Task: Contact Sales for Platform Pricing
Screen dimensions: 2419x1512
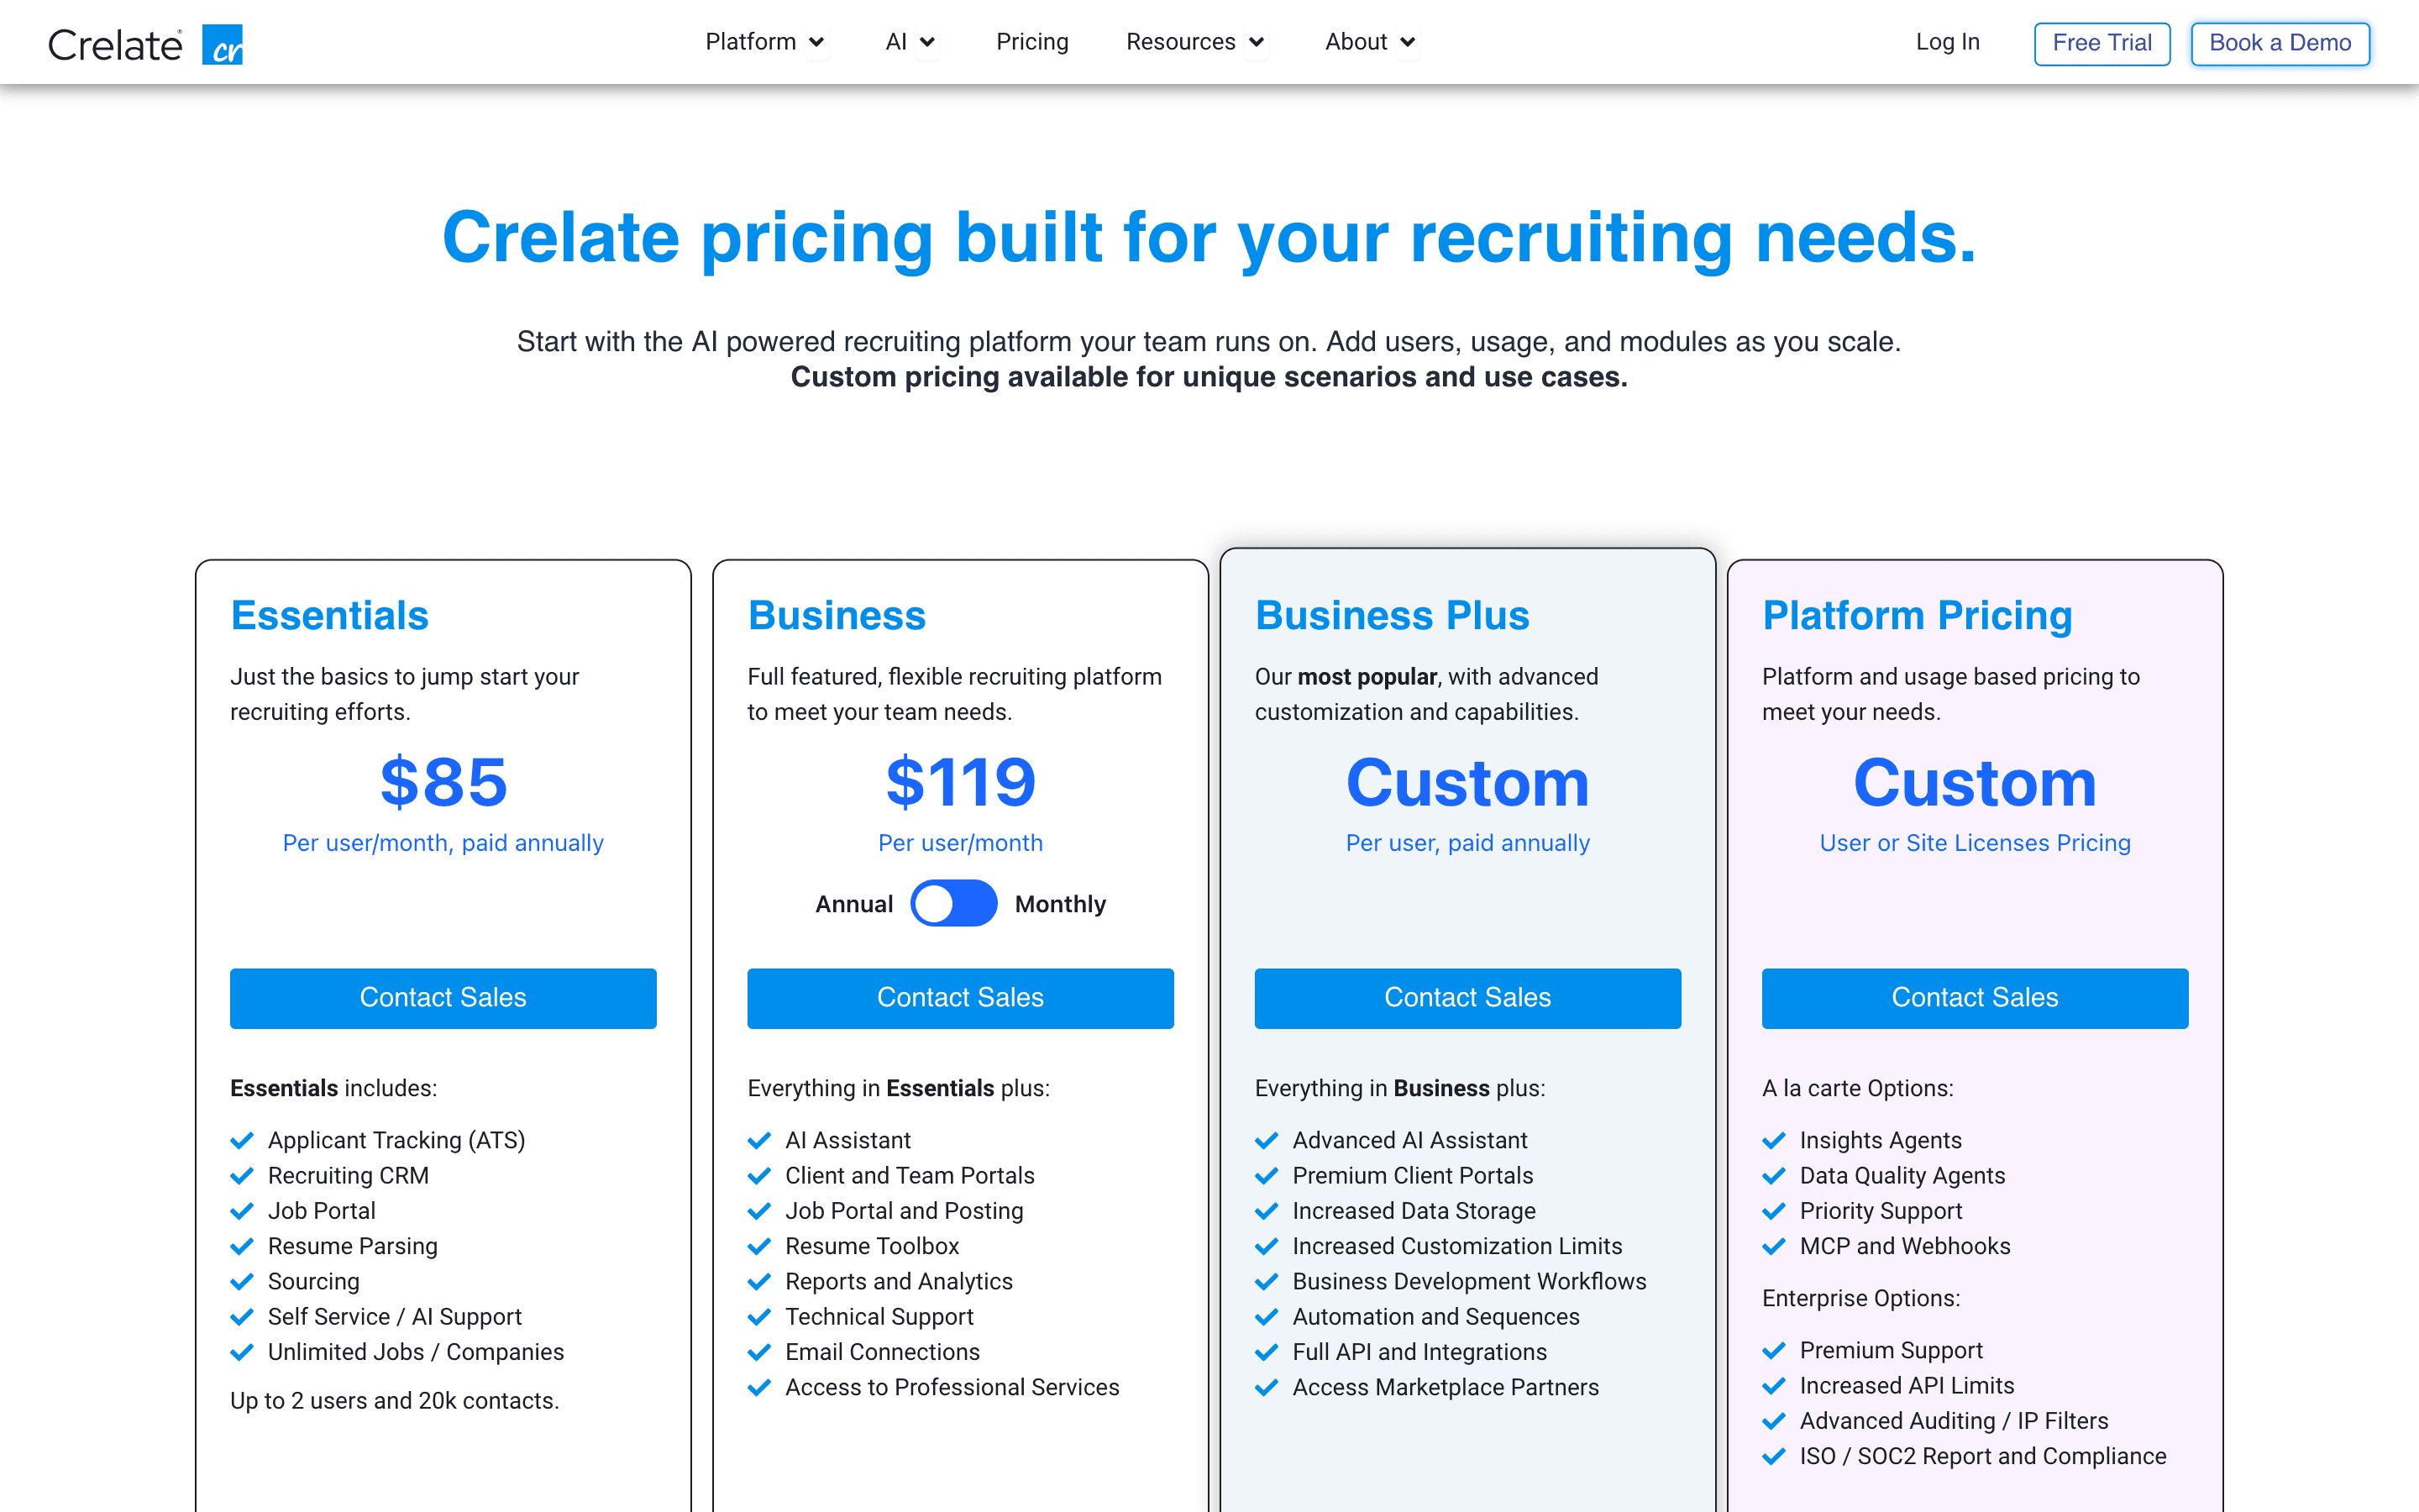Action: tap(1976, 998)
